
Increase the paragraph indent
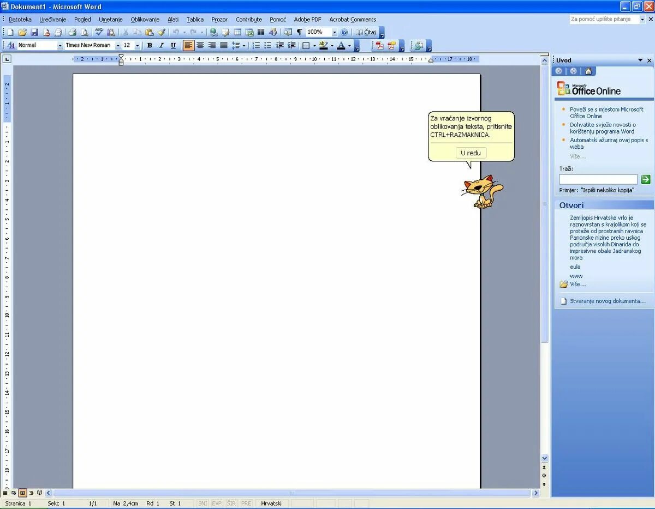tap(291, 45)
